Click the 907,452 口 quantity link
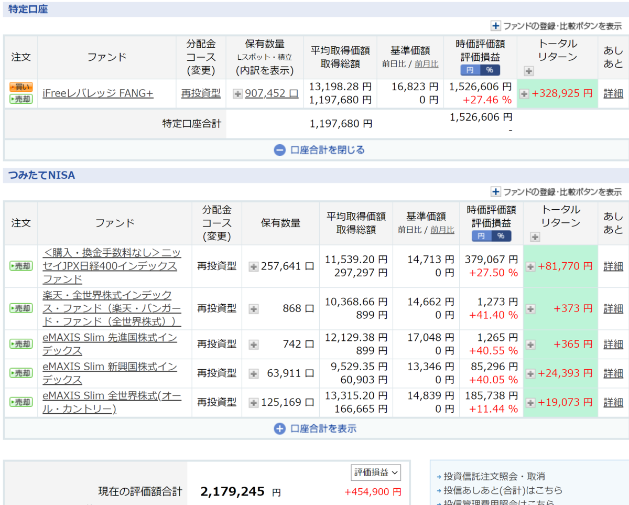The width and height of the screenshot is (629, 505). (272, 93)
